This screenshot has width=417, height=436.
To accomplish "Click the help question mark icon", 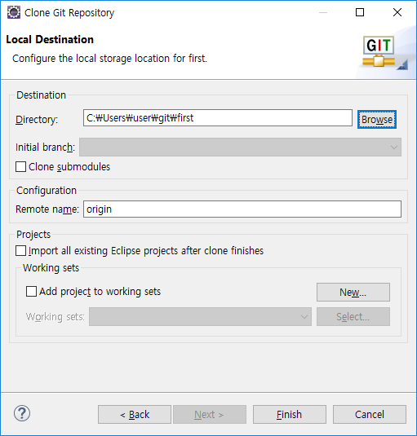I will [x=22, y=414].
